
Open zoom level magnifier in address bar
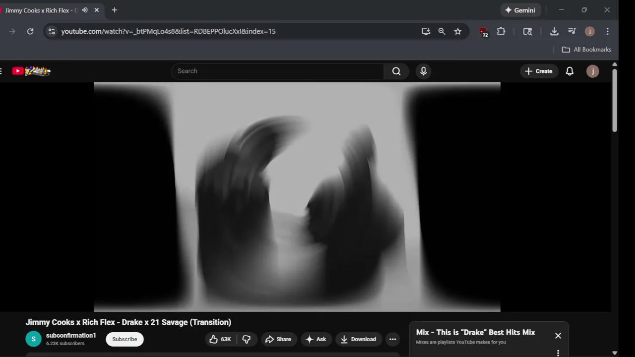click(x=442, y=31)
